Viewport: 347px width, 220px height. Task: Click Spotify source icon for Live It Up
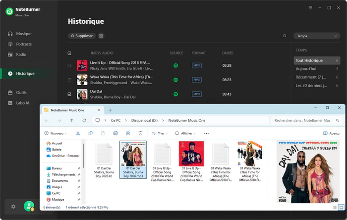click(175, 65)
